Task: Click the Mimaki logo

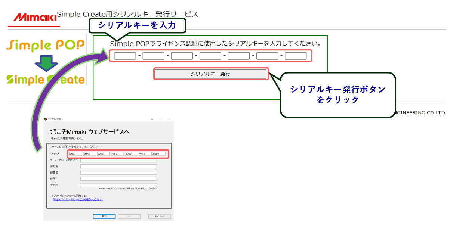Action: pos(35,17)
